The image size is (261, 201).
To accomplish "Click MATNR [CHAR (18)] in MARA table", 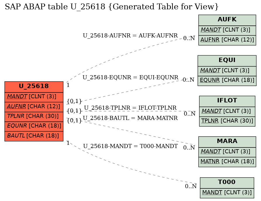I will pyautogui.click(x=227, y=162).
